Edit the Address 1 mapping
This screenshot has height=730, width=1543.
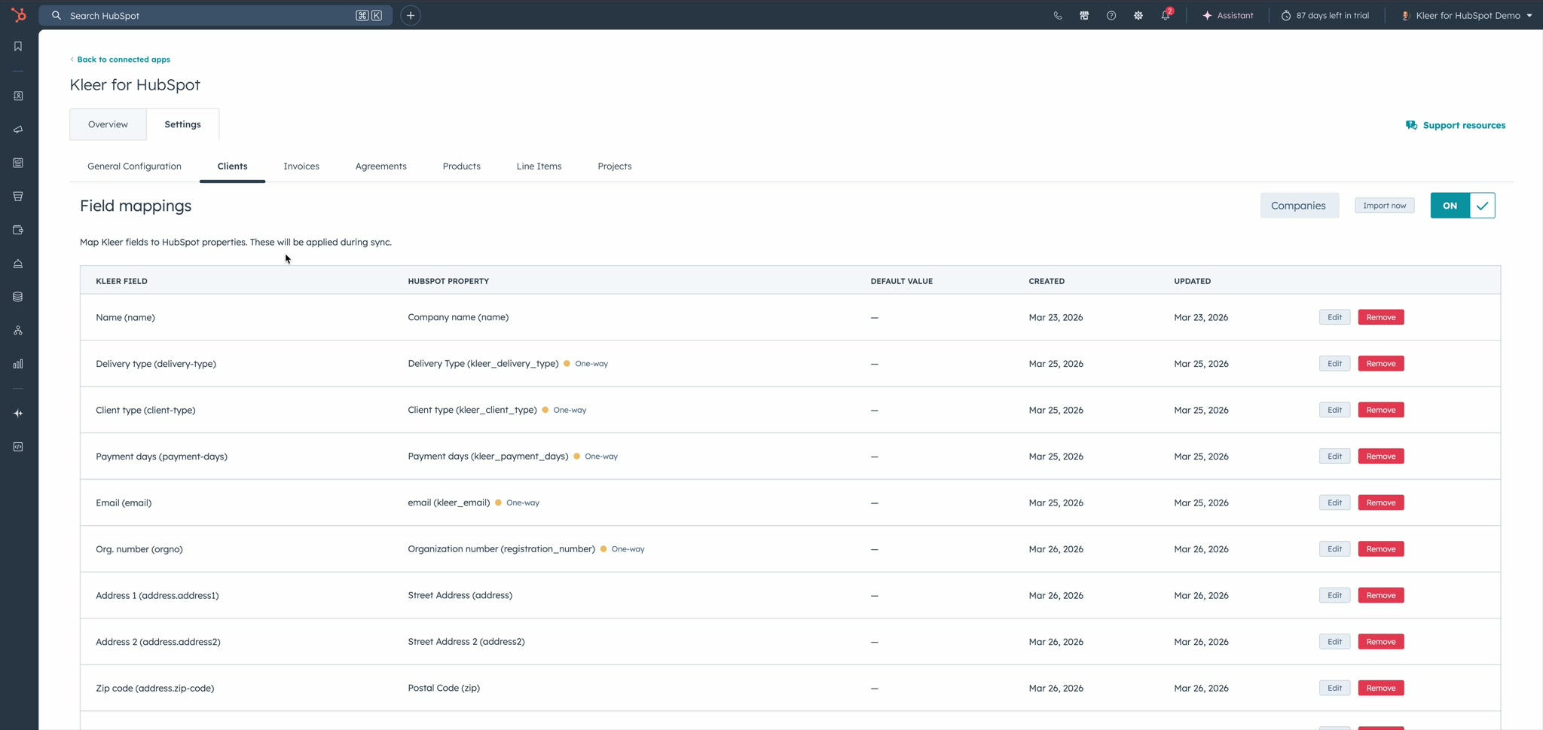[x=1334, y=595]
